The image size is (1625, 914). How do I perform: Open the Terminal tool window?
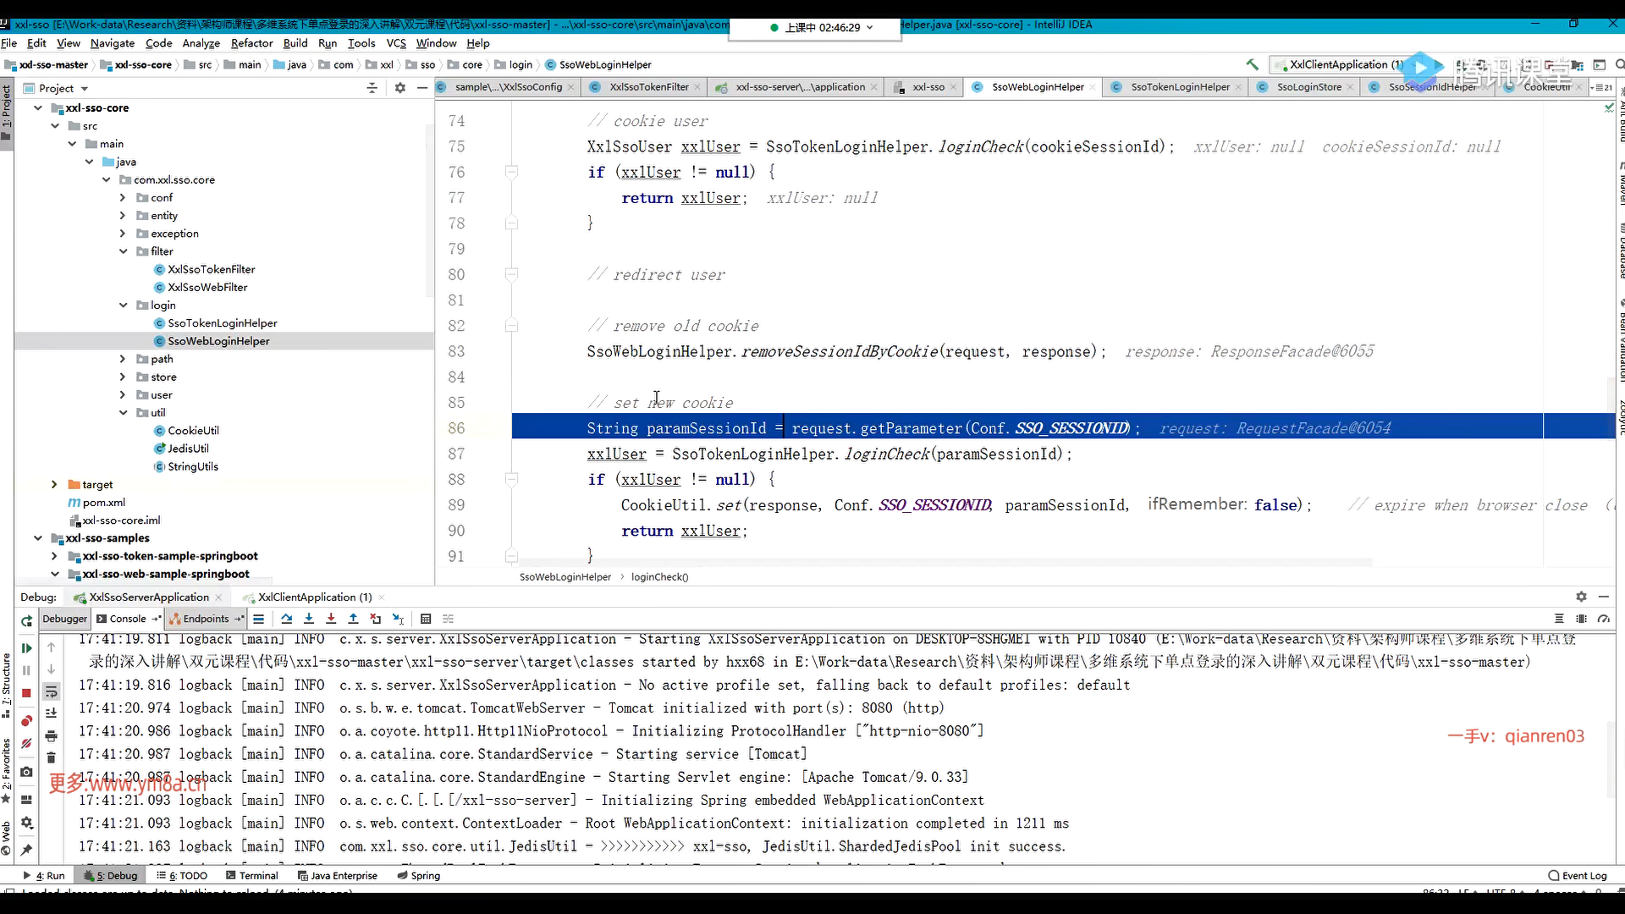[252, 876]
